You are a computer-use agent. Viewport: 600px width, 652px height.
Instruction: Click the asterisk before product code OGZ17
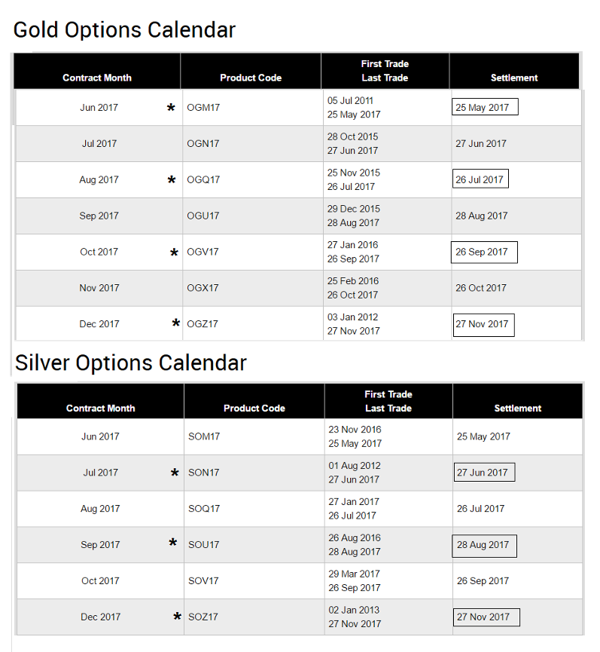coord(175,324)
